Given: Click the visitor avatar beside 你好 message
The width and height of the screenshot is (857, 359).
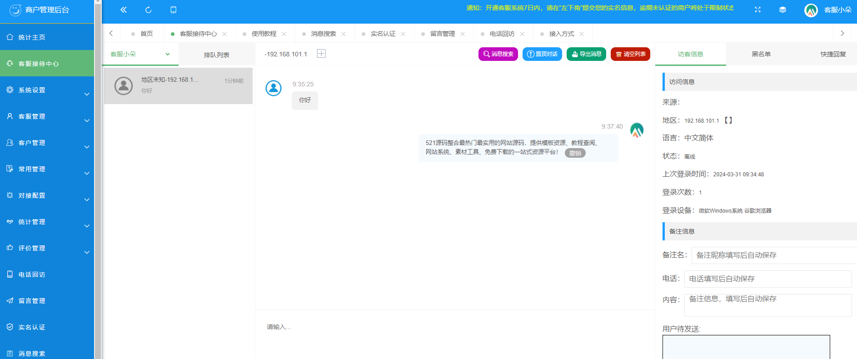Looking at the screenshot, I should (x=274, y=88).
